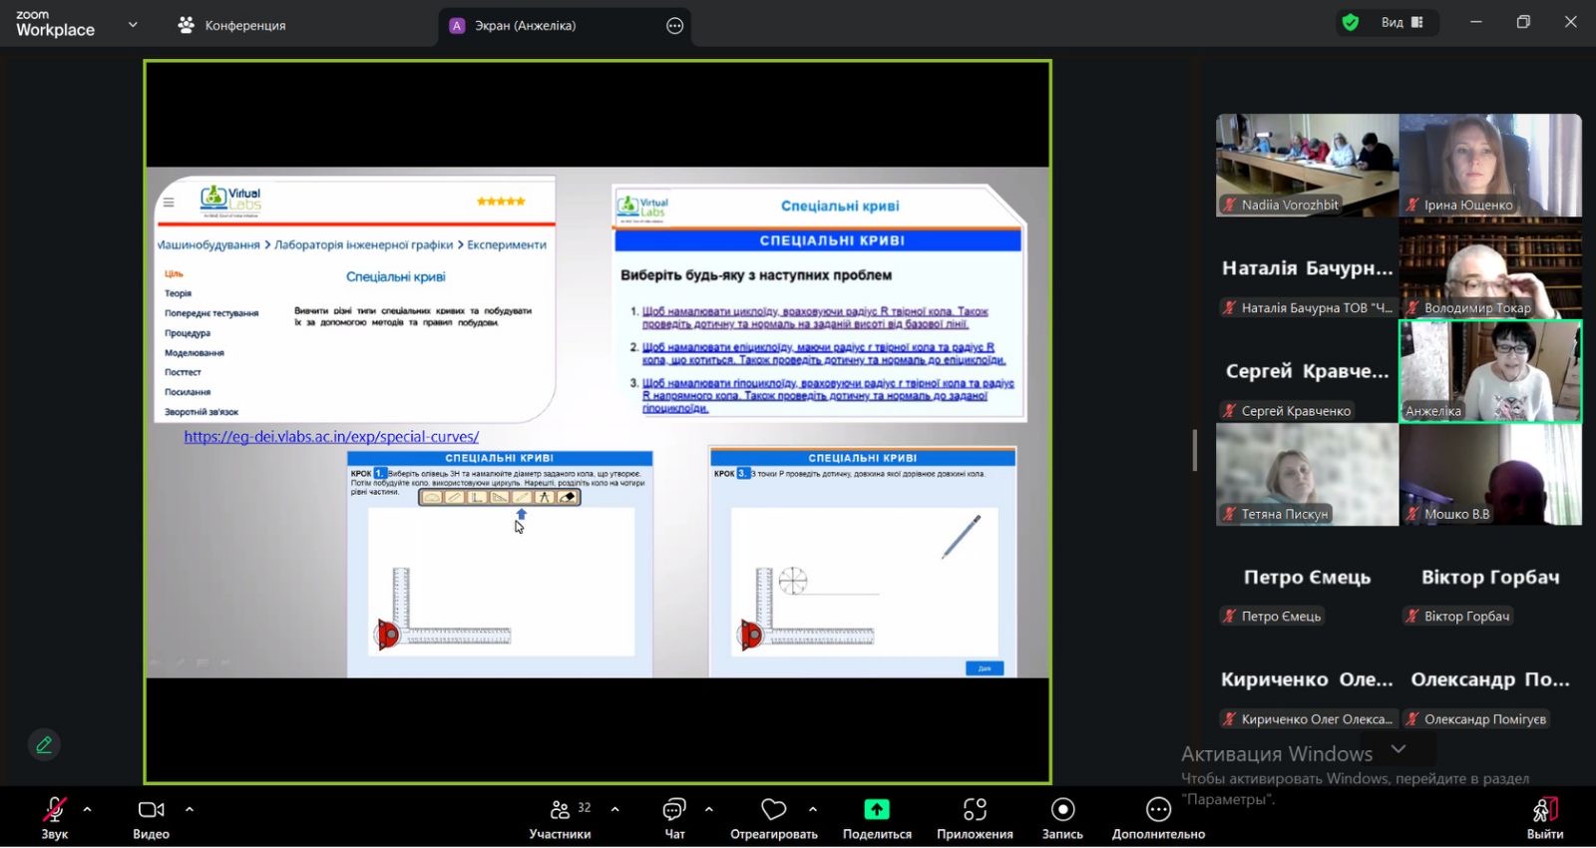The image size is (1596, 848).
Task: Collapse the participant gallery chevron
Action: click(1398, 748)
